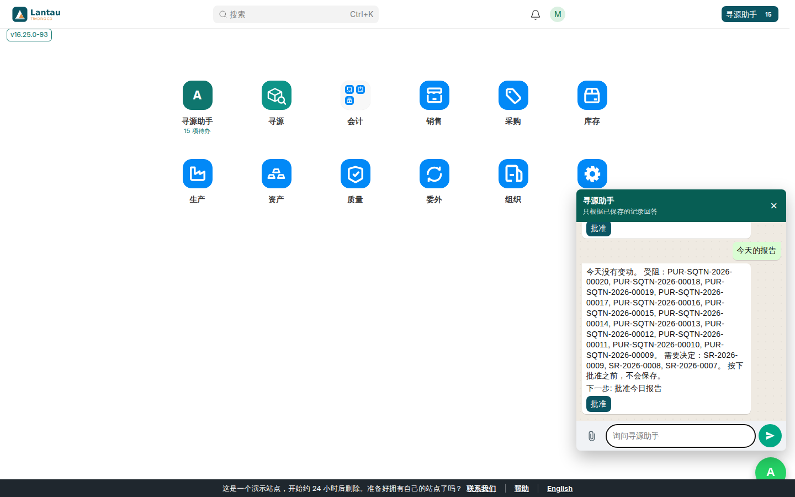Click 批准 under today's report message
The width and height of the screenshot is (795, 497).
(x=598, y=404)
